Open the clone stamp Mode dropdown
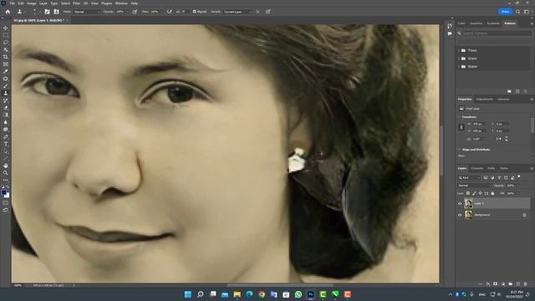This screenshot has width=535, height=301. click(x=87, y=12)
